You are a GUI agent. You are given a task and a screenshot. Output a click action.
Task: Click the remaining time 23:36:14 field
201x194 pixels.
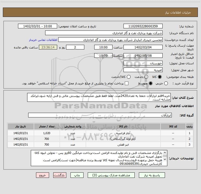click(x=48, y=47)
